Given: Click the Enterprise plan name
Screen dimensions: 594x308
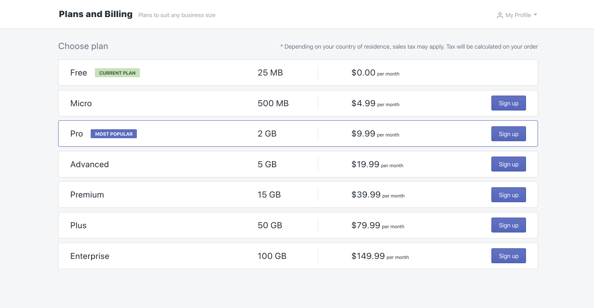Looking at the screenshot, I should click(90, 256).
